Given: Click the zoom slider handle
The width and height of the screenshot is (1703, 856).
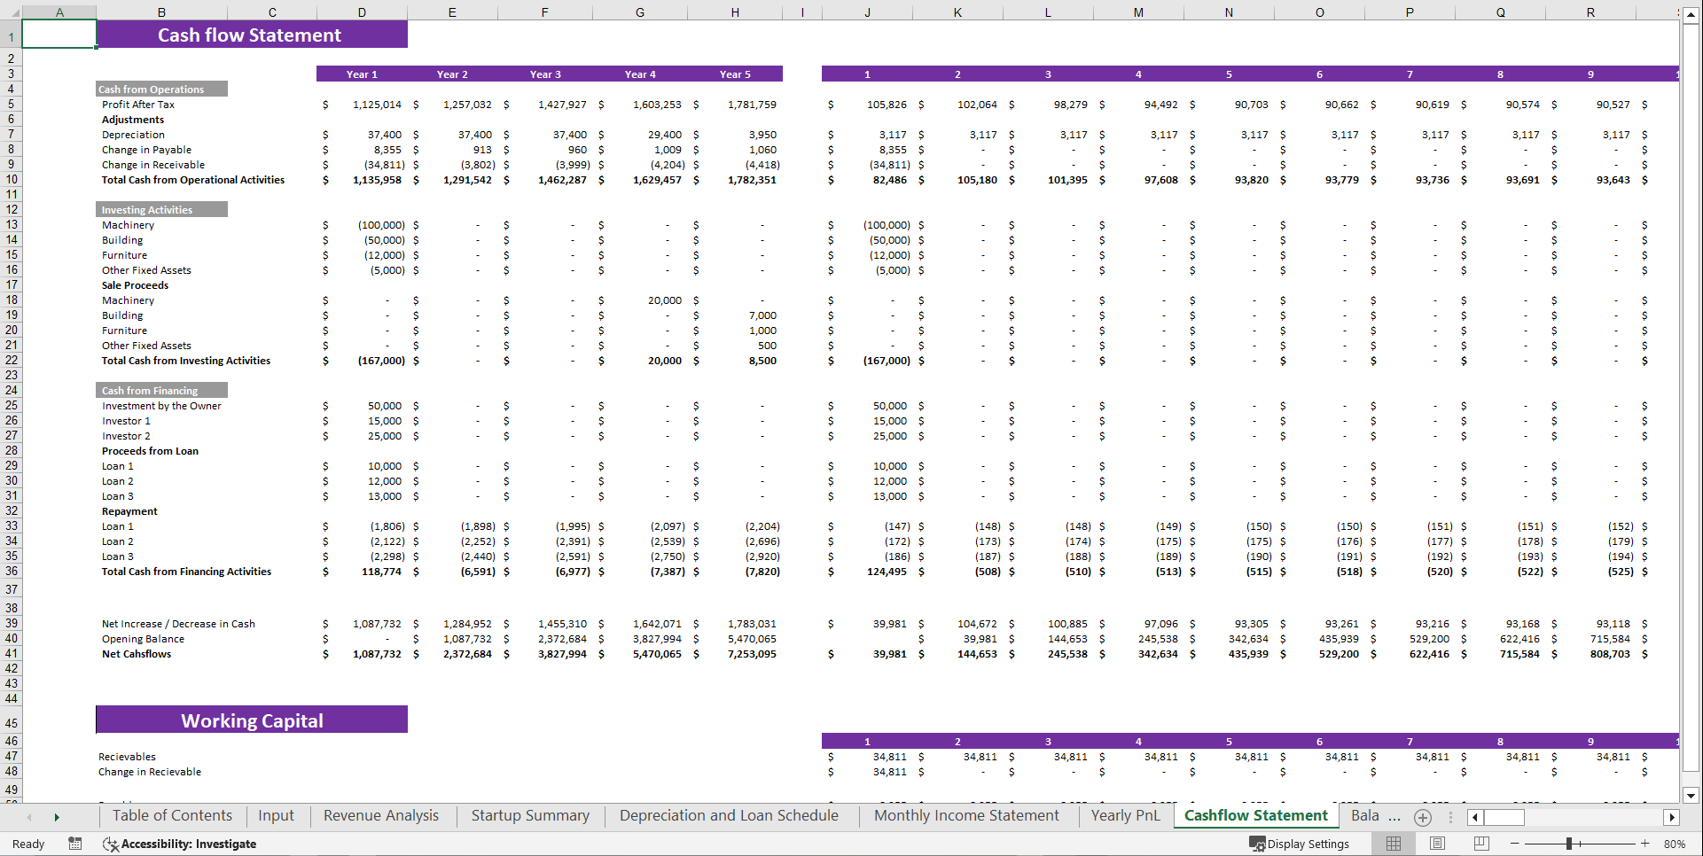Looking at the screenshot, I should pos(1569,844).
